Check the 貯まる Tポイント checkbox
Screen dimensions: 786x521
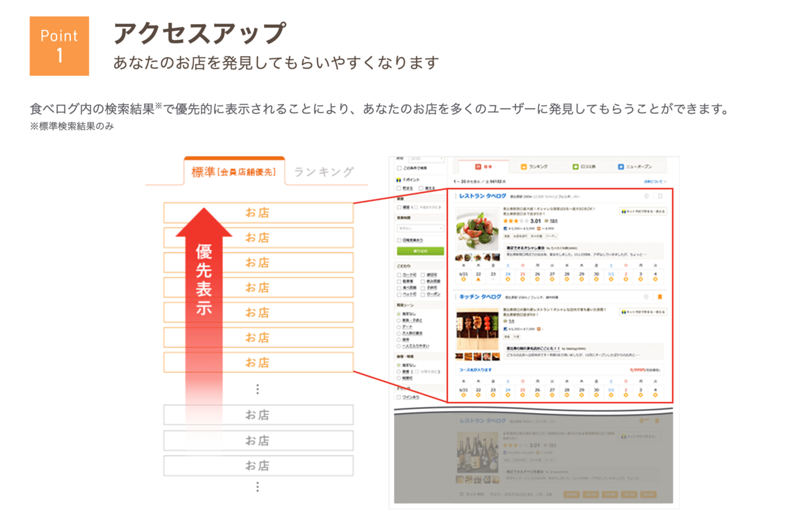coord(399,188)
